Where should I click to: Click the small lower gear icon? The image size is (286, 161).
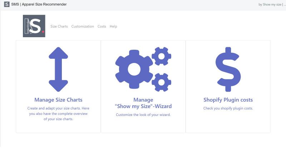[x=162, y=82]
